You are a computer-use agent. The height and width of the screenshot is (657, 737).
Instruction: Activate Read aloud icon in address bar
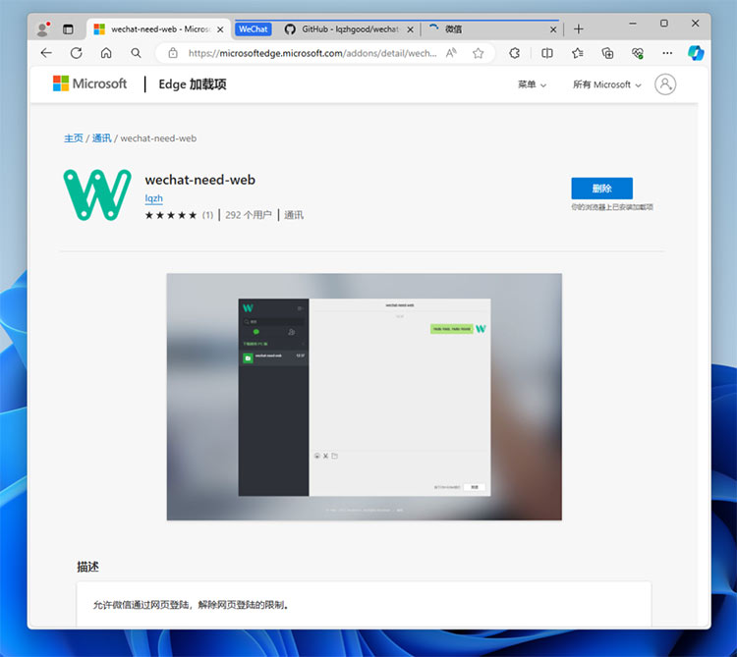click(x=451, y=53)
